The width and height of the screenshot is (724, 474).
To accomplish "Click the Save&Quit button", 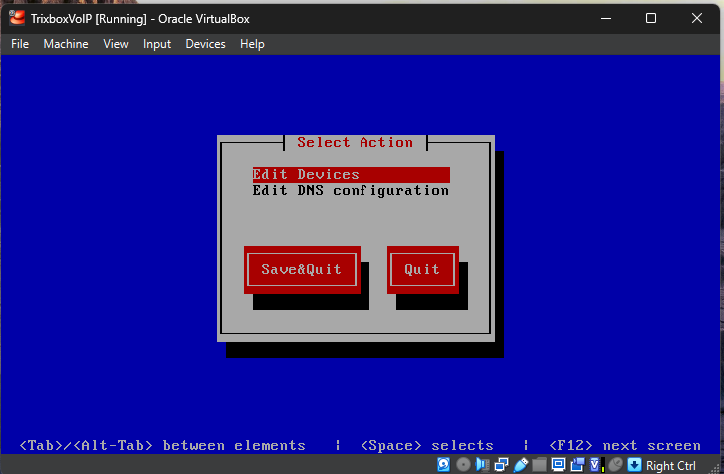I will tap(302, 270).
